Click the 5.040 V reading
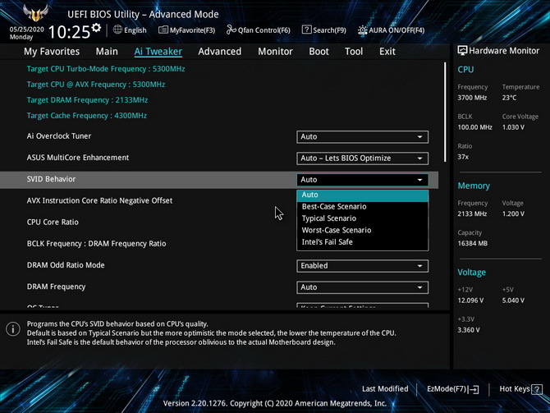Image resolution: width=550 pixels, height=413 pixels. point(513,301)
